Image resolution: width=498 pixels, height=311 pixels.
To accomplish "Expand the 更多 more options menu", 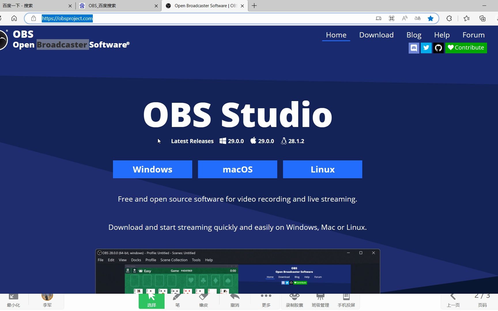I will tap(266, 301).
